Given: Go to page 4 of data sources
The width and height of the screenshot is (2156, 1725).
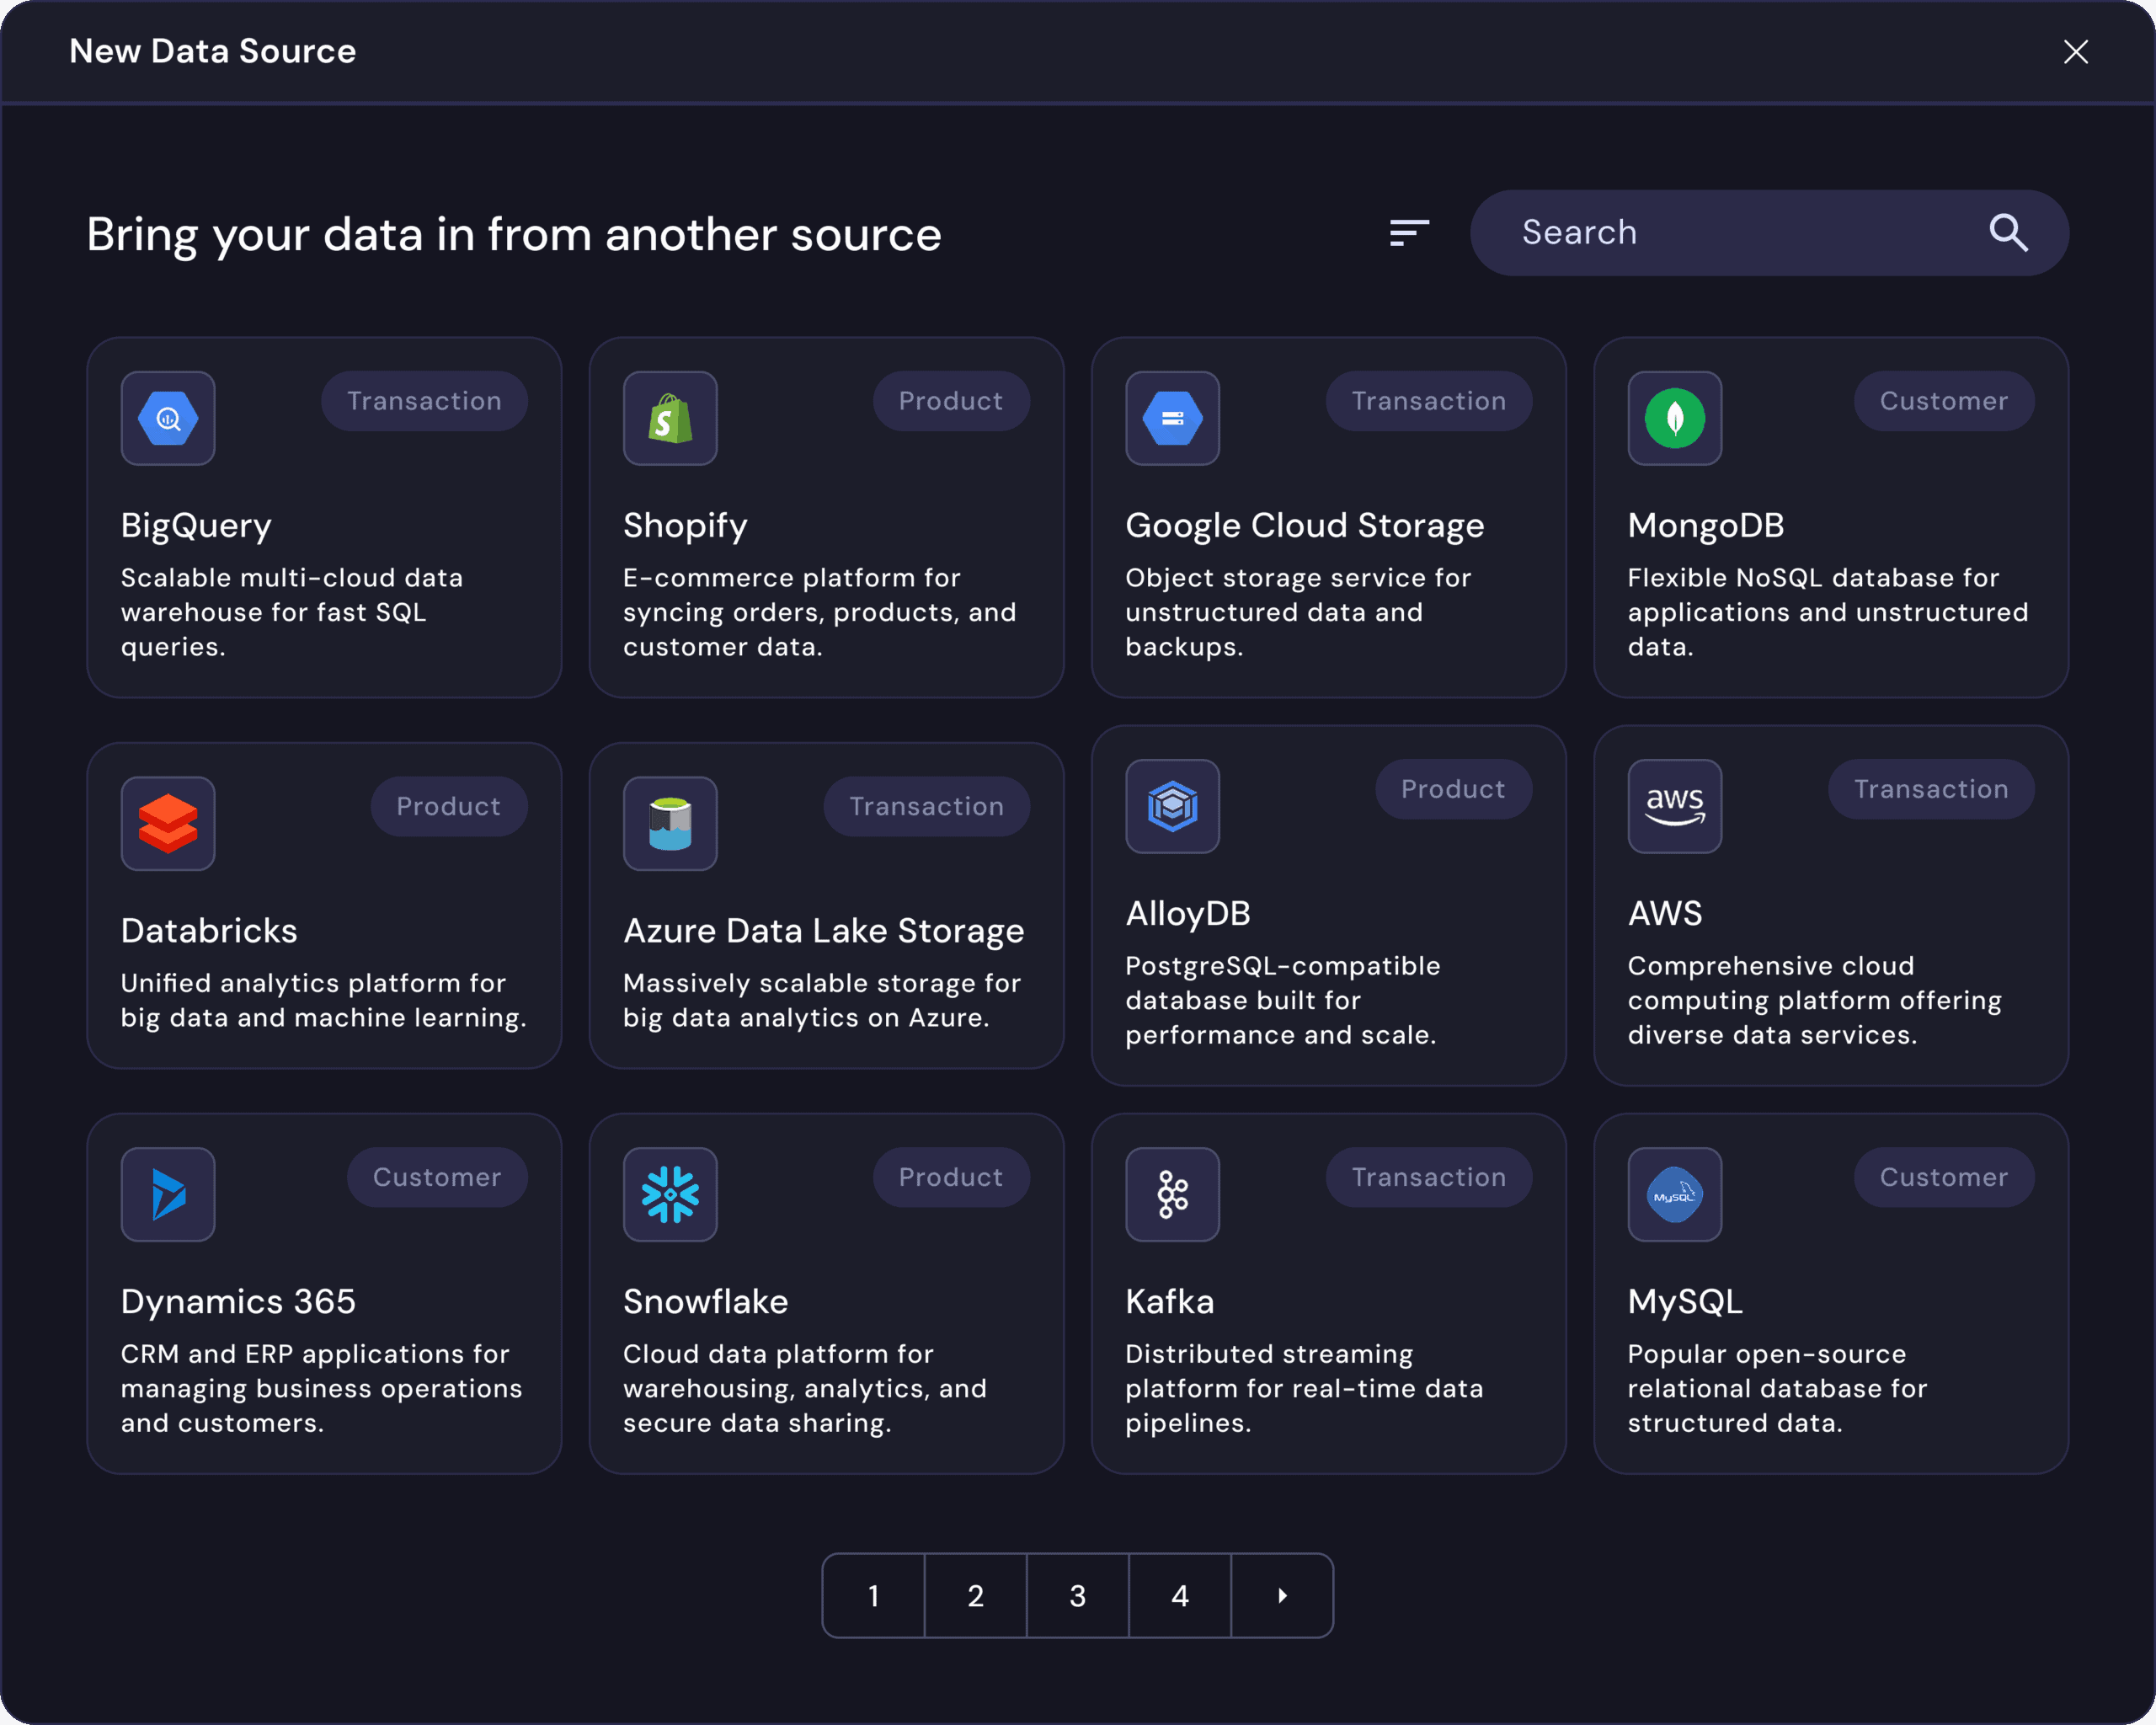Looking at the screenshot, I should tap(1180, 1596).
